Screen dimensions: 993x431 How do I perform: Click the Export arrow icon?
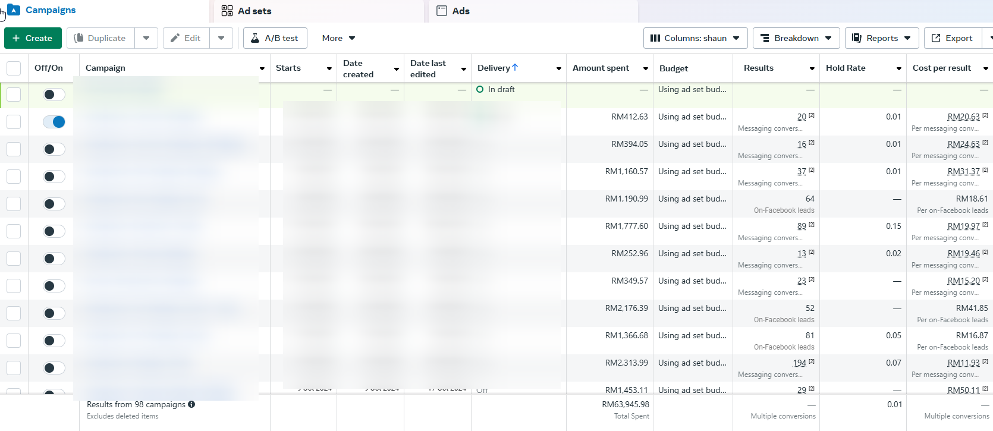click(x=936, y=38)
